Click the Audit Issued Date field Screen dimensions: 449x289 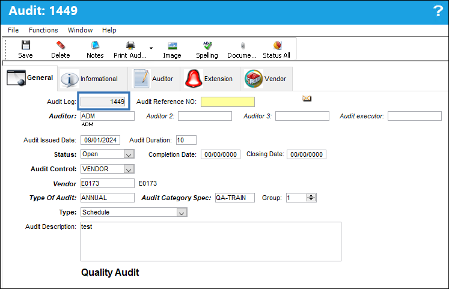pyautogui.click(x=100, y=140)
